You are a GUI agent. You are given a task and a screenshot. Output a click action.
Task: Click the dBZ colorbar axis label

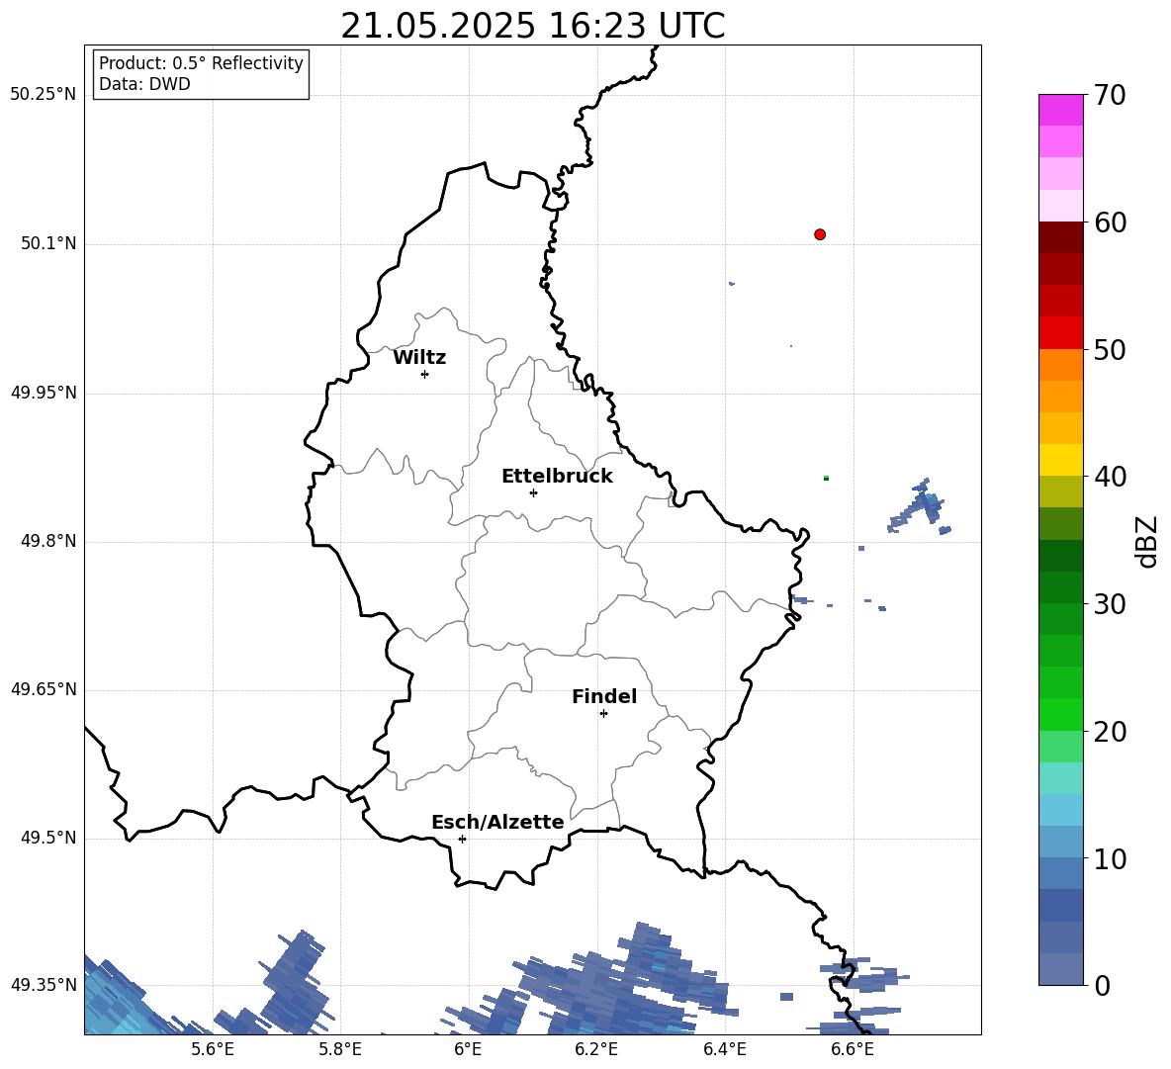pyautogui.click(x=1146, y=542)
